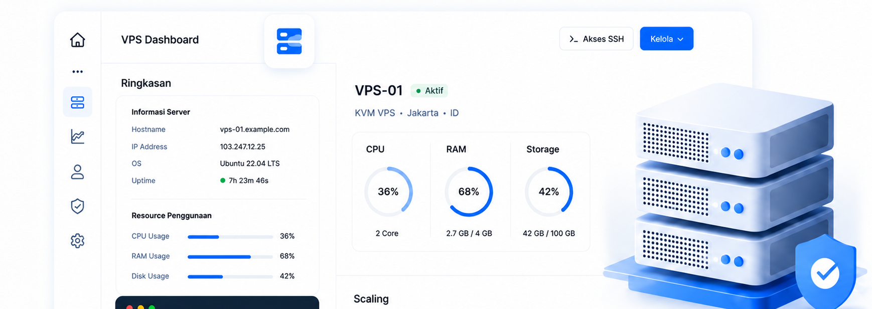Click the Jakarta location label

[x=422, y=113]
